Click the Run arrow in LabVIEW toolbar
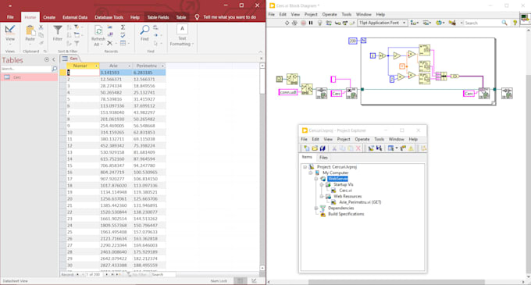The image size is (531, 285). click(x=287, y=23)
